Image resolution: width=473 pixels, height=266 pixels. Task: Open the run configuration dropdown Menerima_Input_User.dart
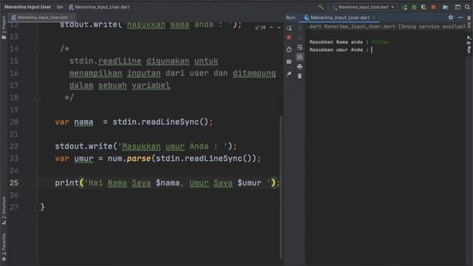(x=363, y=7)
